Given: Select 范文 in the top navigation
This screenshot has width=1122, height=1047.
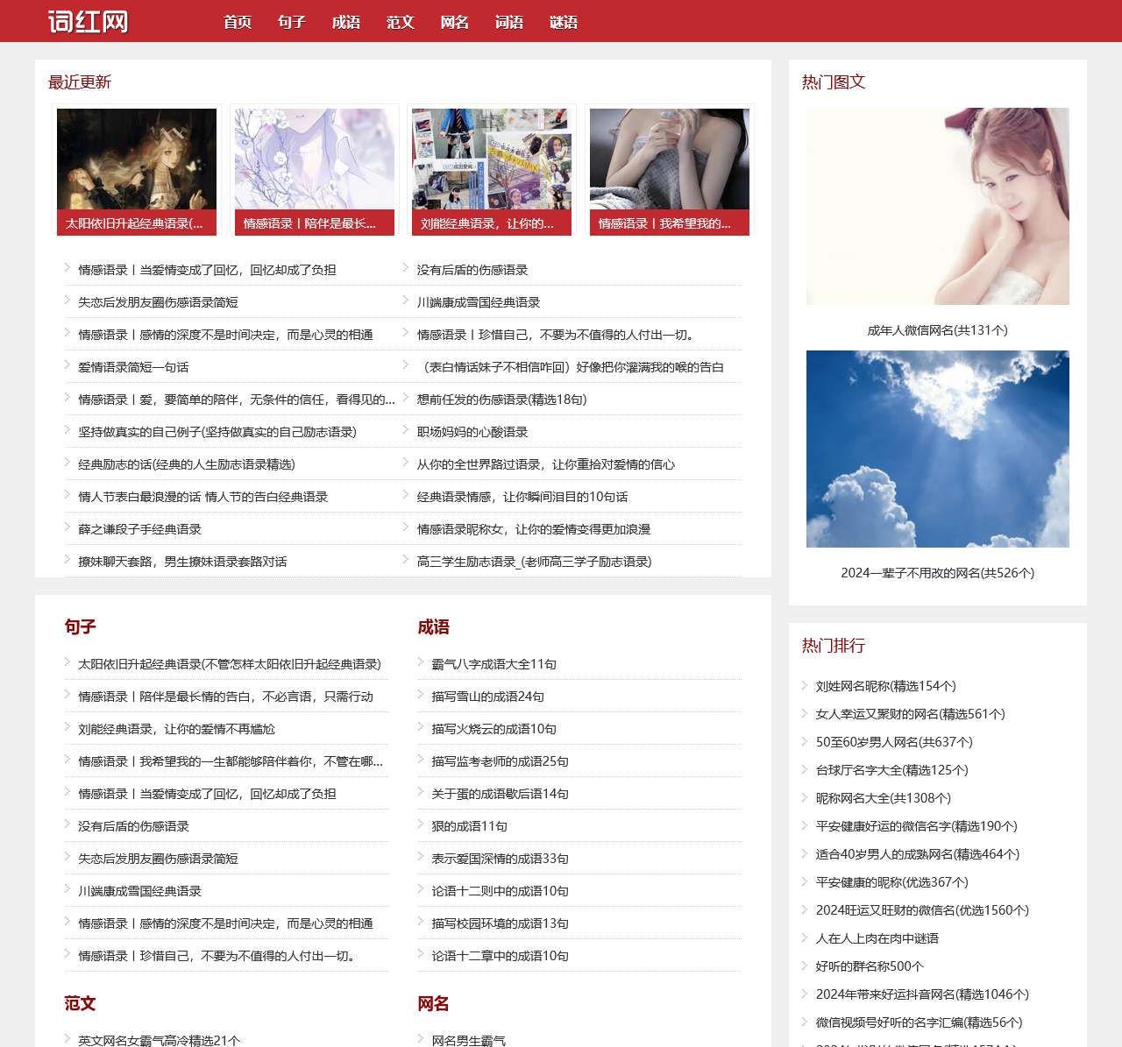Looking at the screenshot, I should click(401, 22).
